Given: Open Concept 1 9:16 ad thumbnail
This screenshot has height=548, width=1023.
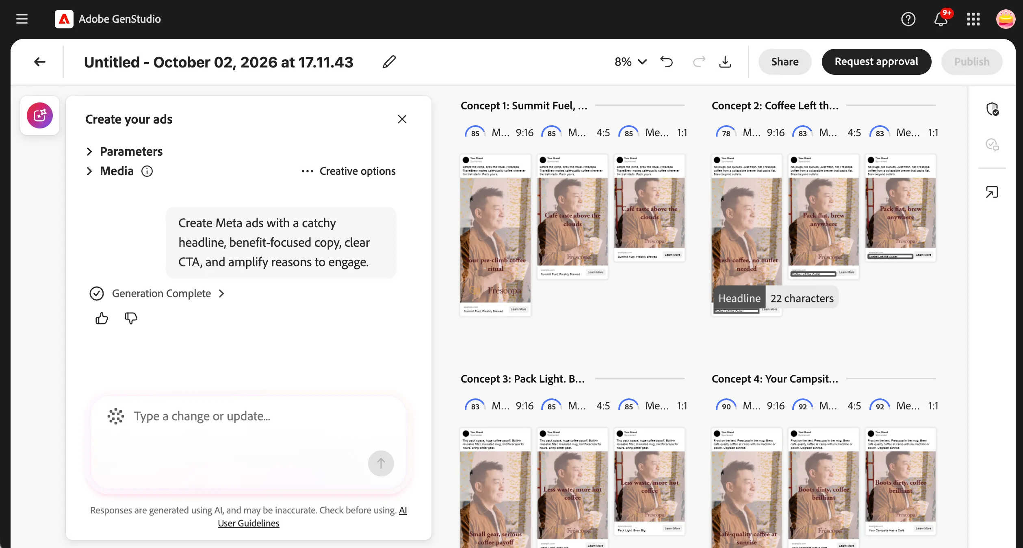Looking at the screenshot, I should click(495, 235).
